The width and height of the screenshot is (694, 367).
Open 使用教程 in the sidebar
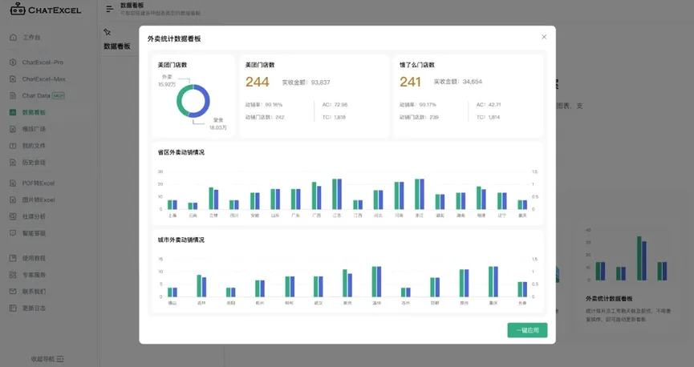[34, 258]
